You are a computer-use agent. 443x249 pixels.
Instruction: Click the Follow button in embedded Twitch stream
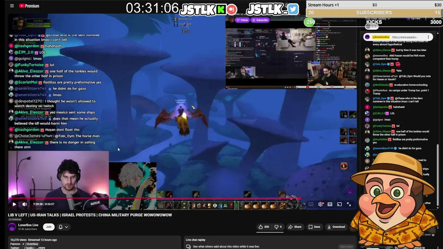[x=242, y=20]
